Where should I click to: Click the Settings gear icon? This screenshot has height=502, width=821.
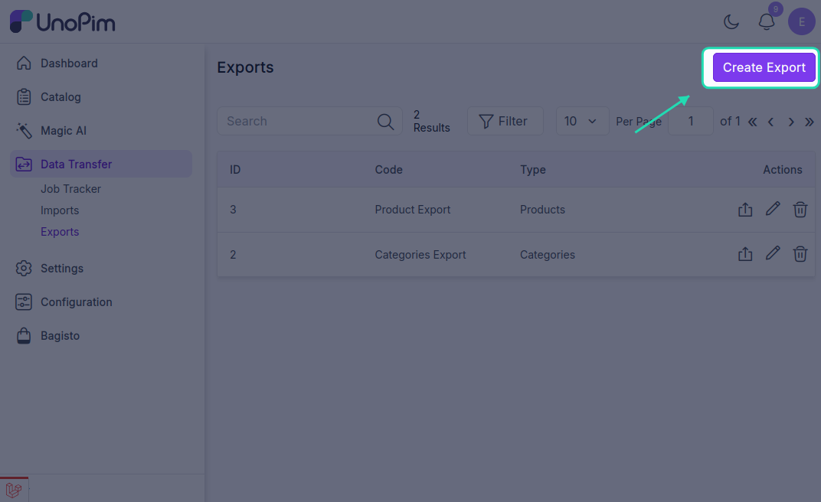(24, 269)
